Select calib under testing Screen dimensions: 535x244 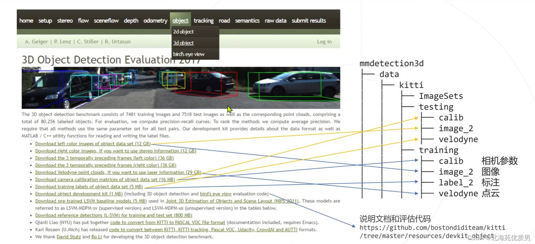pyautogui.click(x=451, y=118)
